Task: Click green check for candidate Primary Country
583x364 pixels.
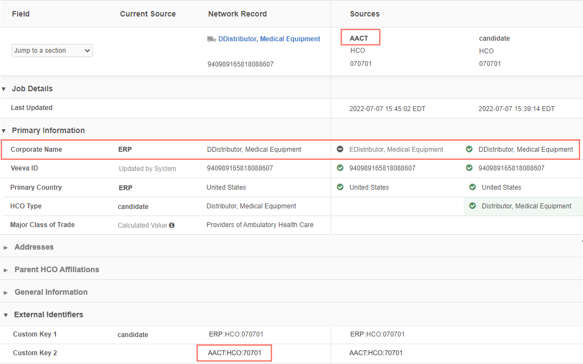Action: click(472, 187)
